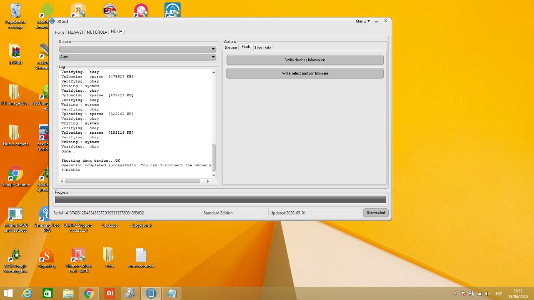The height and width of the screenshot is (300, 534).
Task: Open the Auto dropdown in Options
Action: [137, 57]
